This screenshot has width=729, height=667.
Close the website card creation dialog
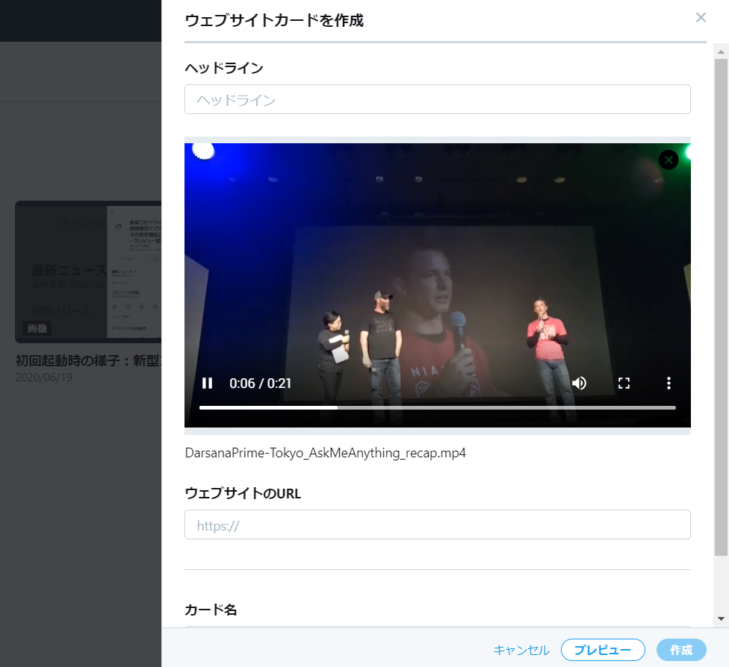[x=701, y=18]
